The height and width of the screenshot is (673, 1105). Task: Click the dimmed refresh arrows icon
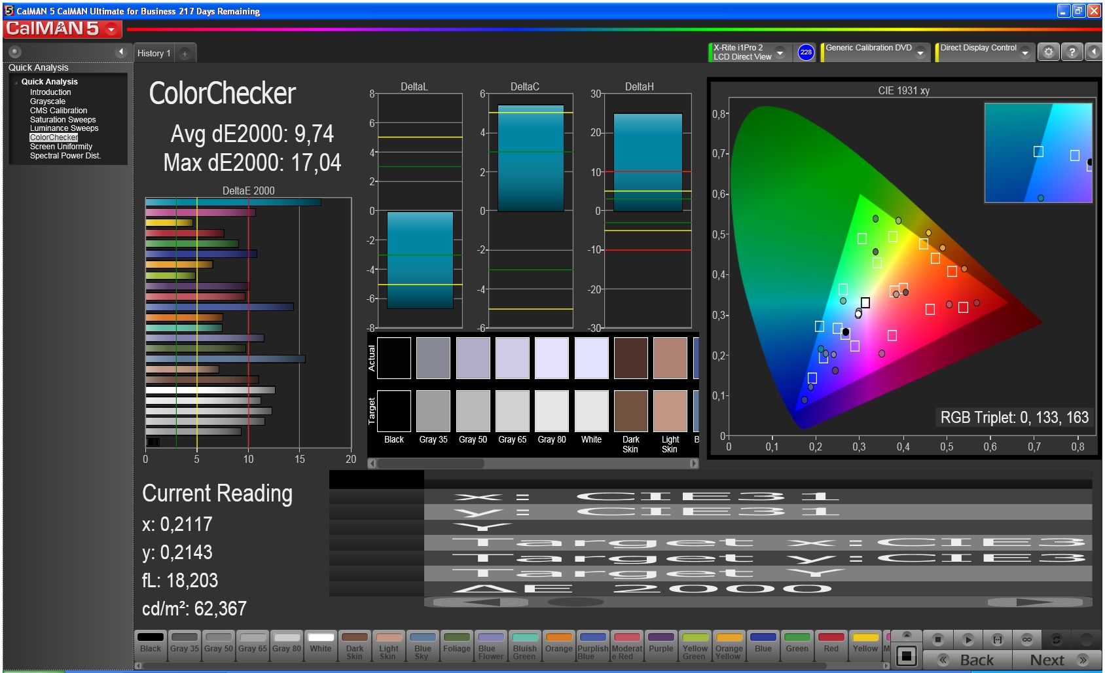1056,640
